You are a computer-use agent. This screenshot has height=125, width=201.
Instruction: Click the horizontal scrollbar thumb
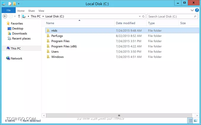click(x=119, y=116)
